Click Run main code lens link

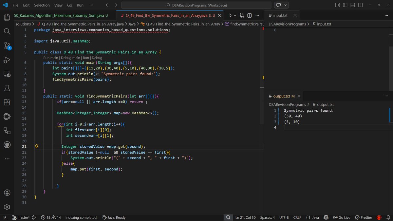pyautogui.click(x=50, y=58)
